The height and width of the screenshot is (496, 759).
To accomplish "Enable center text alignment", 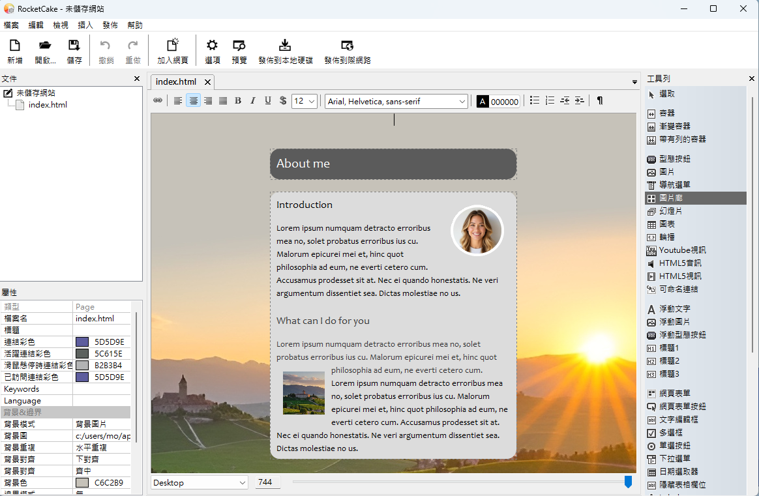I will click(194, 101).
